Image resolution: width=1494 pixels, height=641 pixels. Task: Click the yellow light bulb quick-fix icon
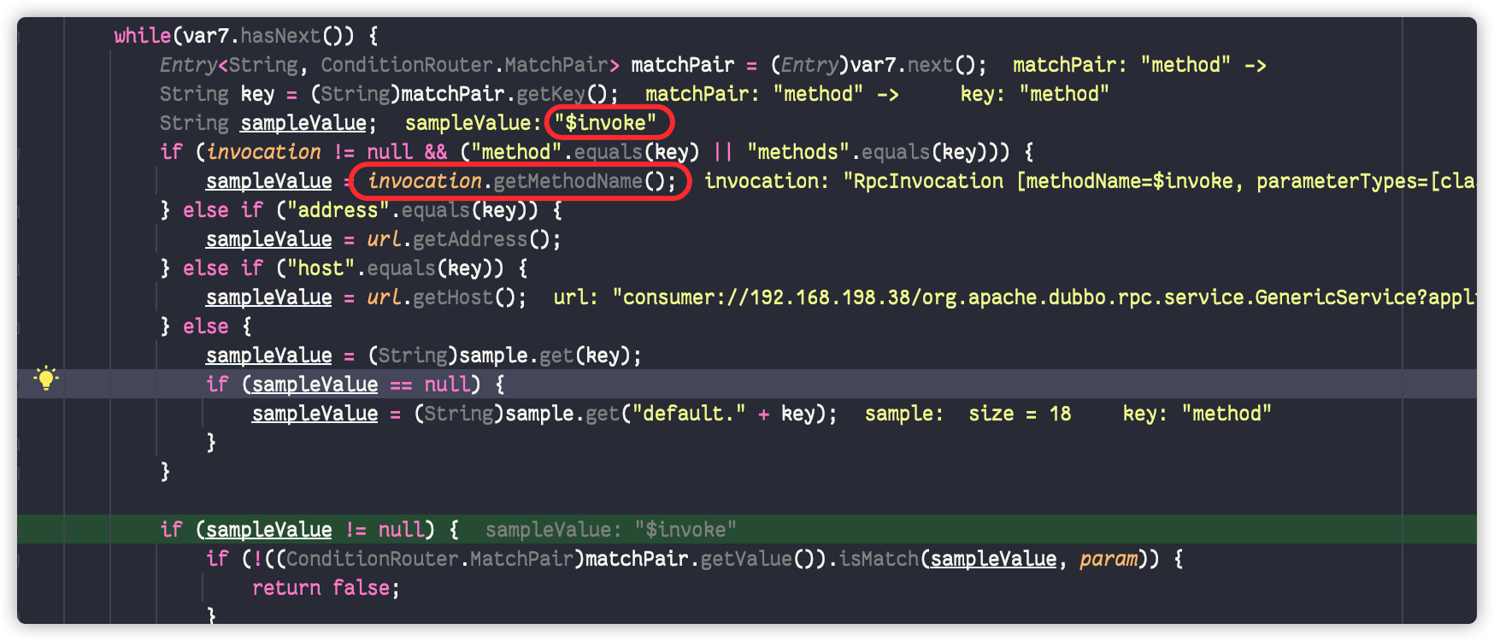click(46, 378)
